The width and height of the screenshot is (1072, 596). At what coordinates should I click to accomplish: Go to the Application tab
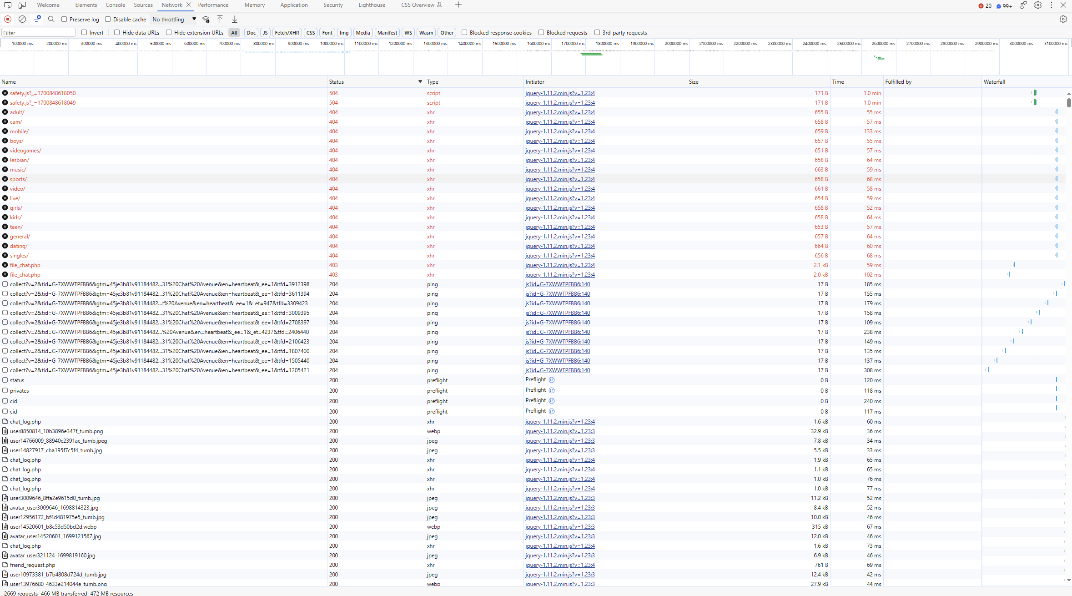pyautogui.click(x=294, y=5)
